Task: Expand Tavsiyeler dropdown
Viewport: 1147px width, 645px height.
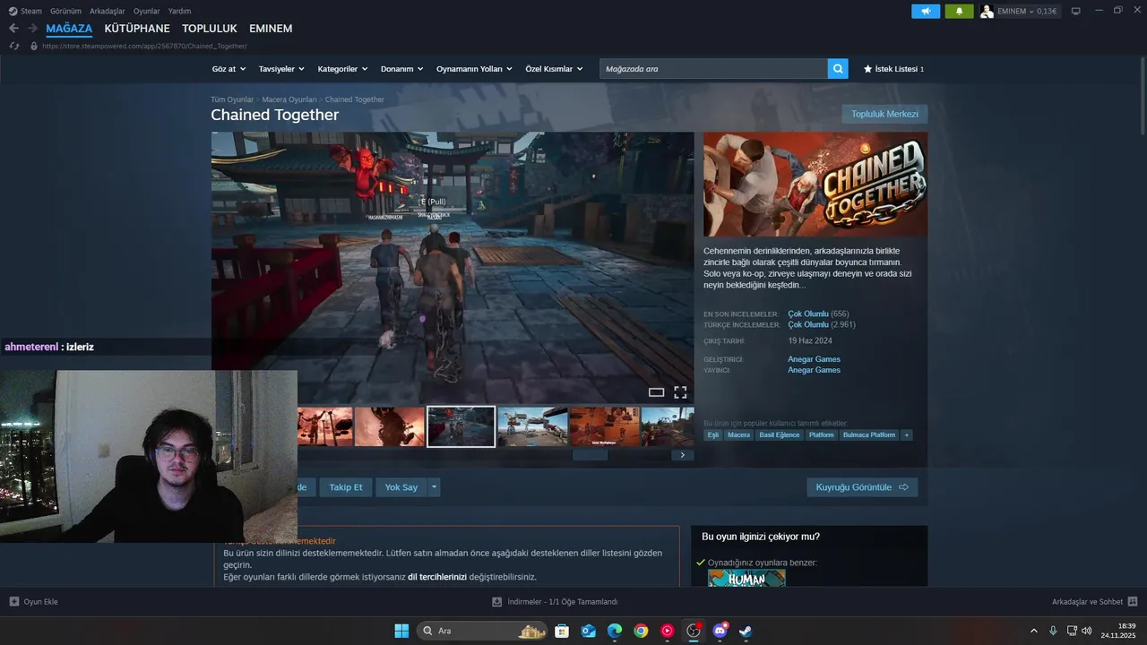Action: point(281,69)
